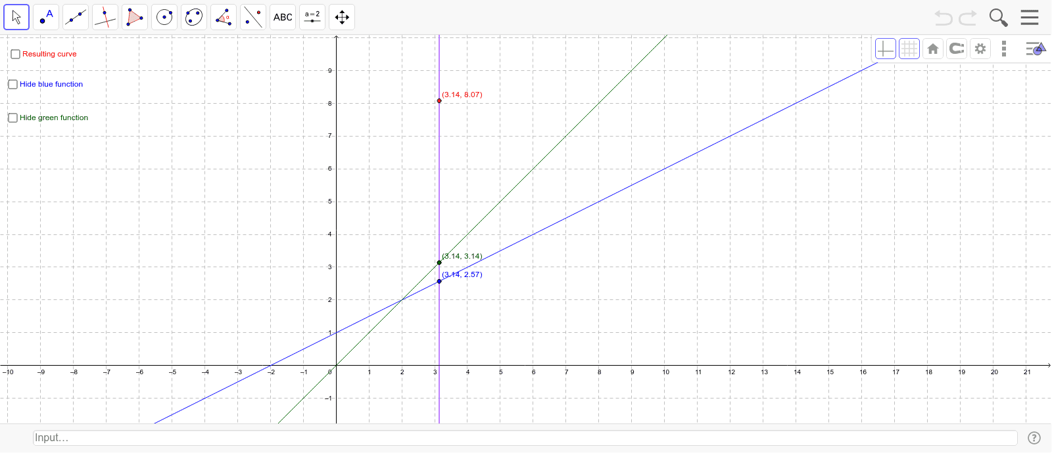Open the input help question mark
This screenshot has width=1052, height=453.
(x=1034, y=438)
